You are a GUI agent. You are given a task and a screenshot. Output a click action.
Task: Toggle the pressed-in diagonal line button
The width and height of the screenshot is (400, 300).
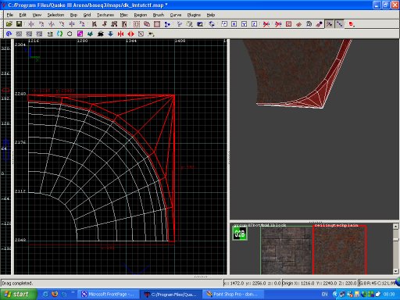[339, 24]
